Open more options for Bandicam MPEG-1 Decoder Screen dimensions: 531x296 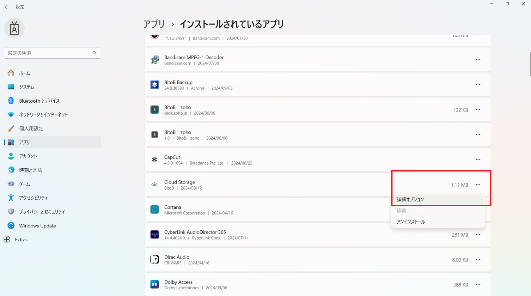(478, 60)
